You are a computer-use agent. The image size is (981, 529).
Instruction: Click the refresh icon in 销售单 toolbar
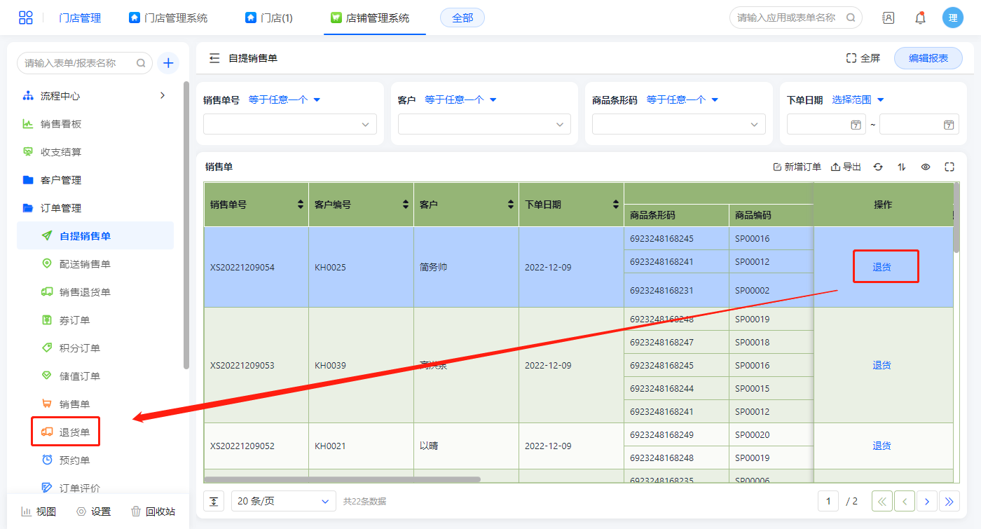878,167
